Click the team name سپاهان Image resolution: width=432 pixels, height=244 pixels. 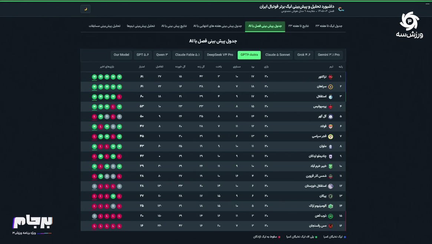(x=321, y=87)
